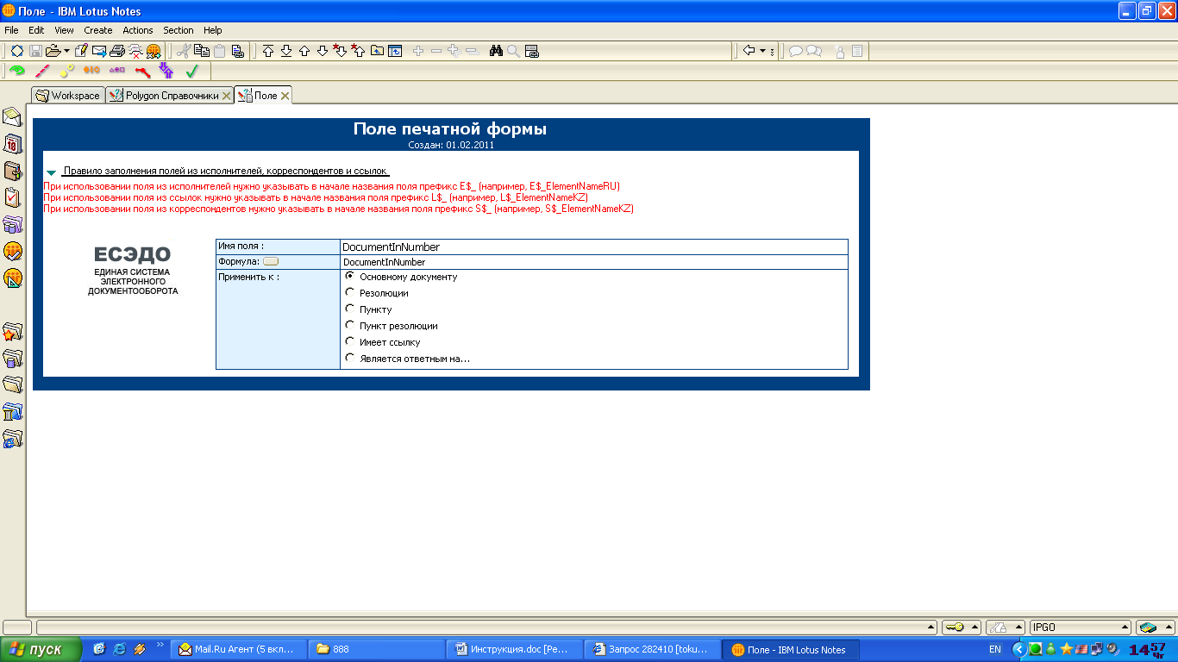Switch to the 888 folder in the taskbar
Image resolution: width=1178 pixels, height=662 pixels.
377,649
